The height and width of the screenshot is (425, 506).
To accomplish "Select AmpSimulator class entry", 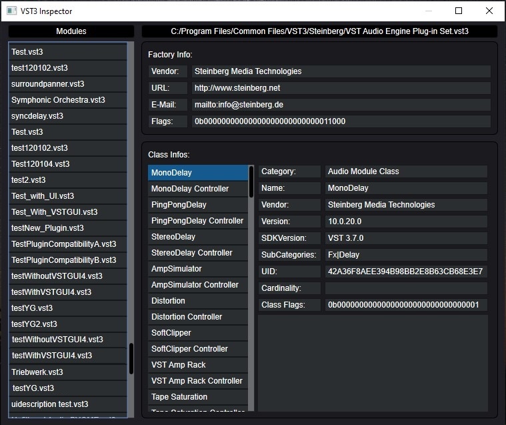I will point(198,269).
